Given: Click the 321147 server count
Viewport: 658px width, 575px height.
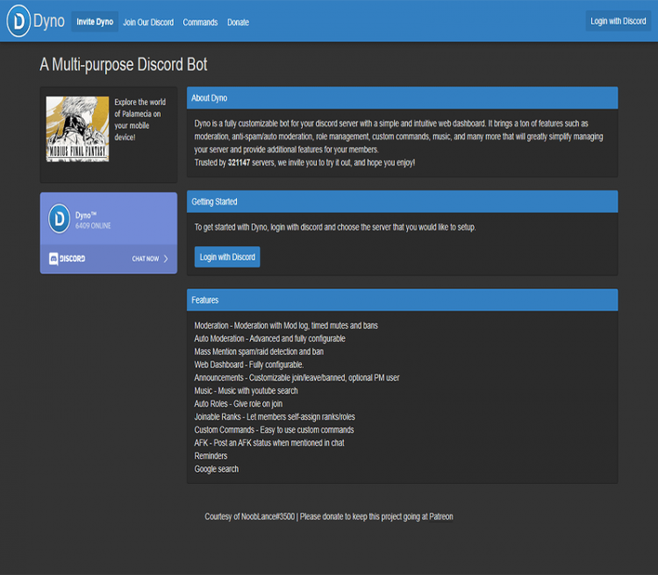Looking at the screenshot, I should click(239, 163).
